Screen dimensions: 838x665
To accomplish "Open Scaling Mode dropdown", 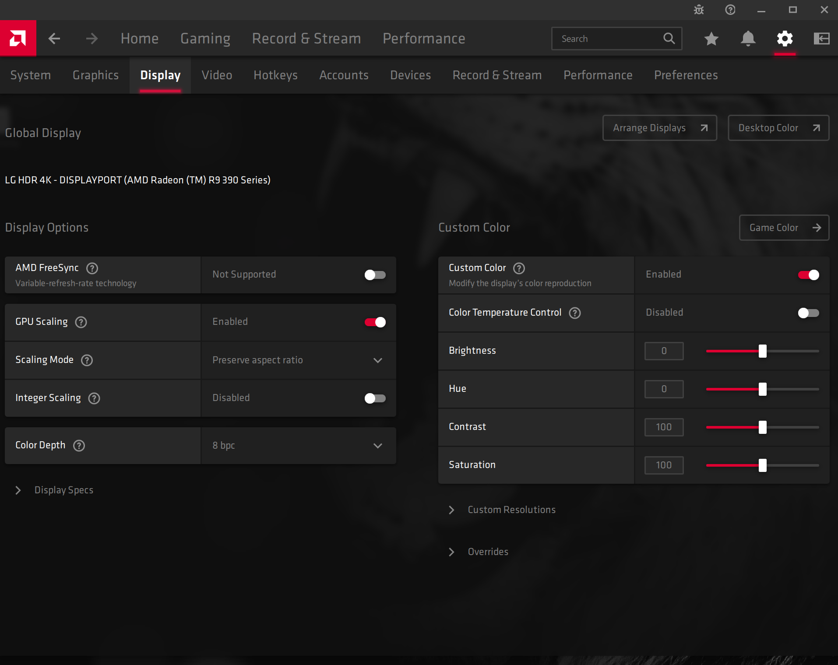I will coord(299,360).
